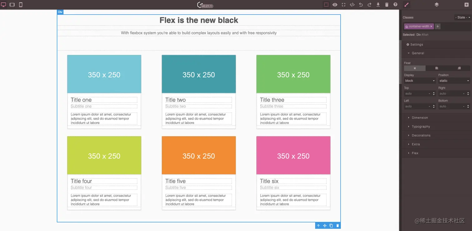Click the eye preview icon
Viewport: 472px width, 231px height.
[335, 5]
